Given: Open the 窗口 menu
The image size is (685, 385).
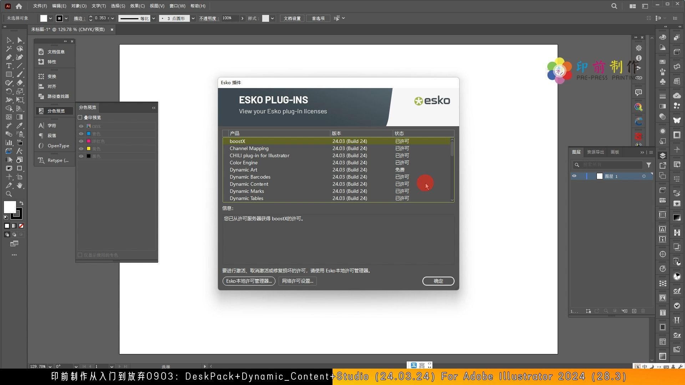Looking at the screenshot, I should 177,6.
